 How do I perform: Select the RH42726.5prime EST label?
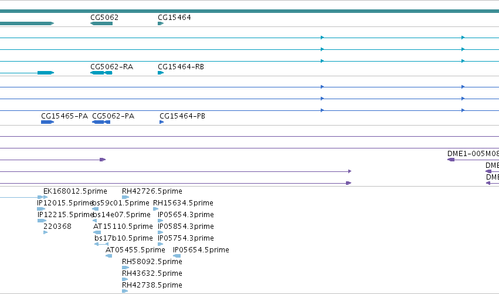[x=152, y=191]
